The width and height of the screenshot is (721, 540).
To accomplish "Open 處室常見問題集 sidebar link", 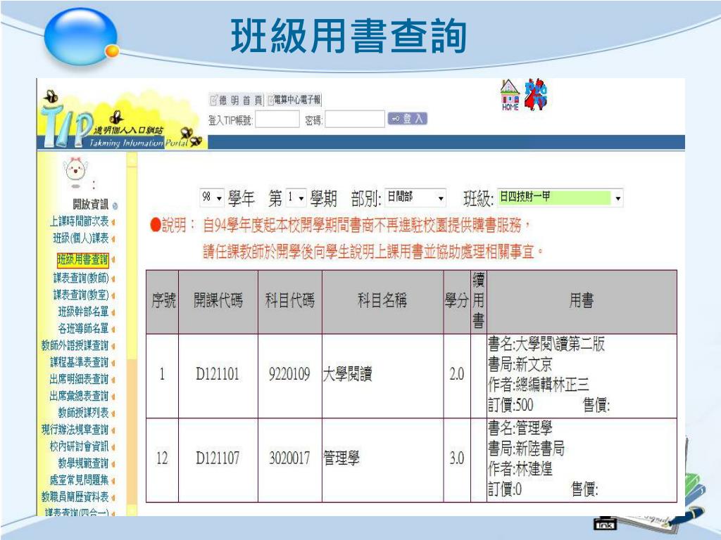I will tap(79, 480).
